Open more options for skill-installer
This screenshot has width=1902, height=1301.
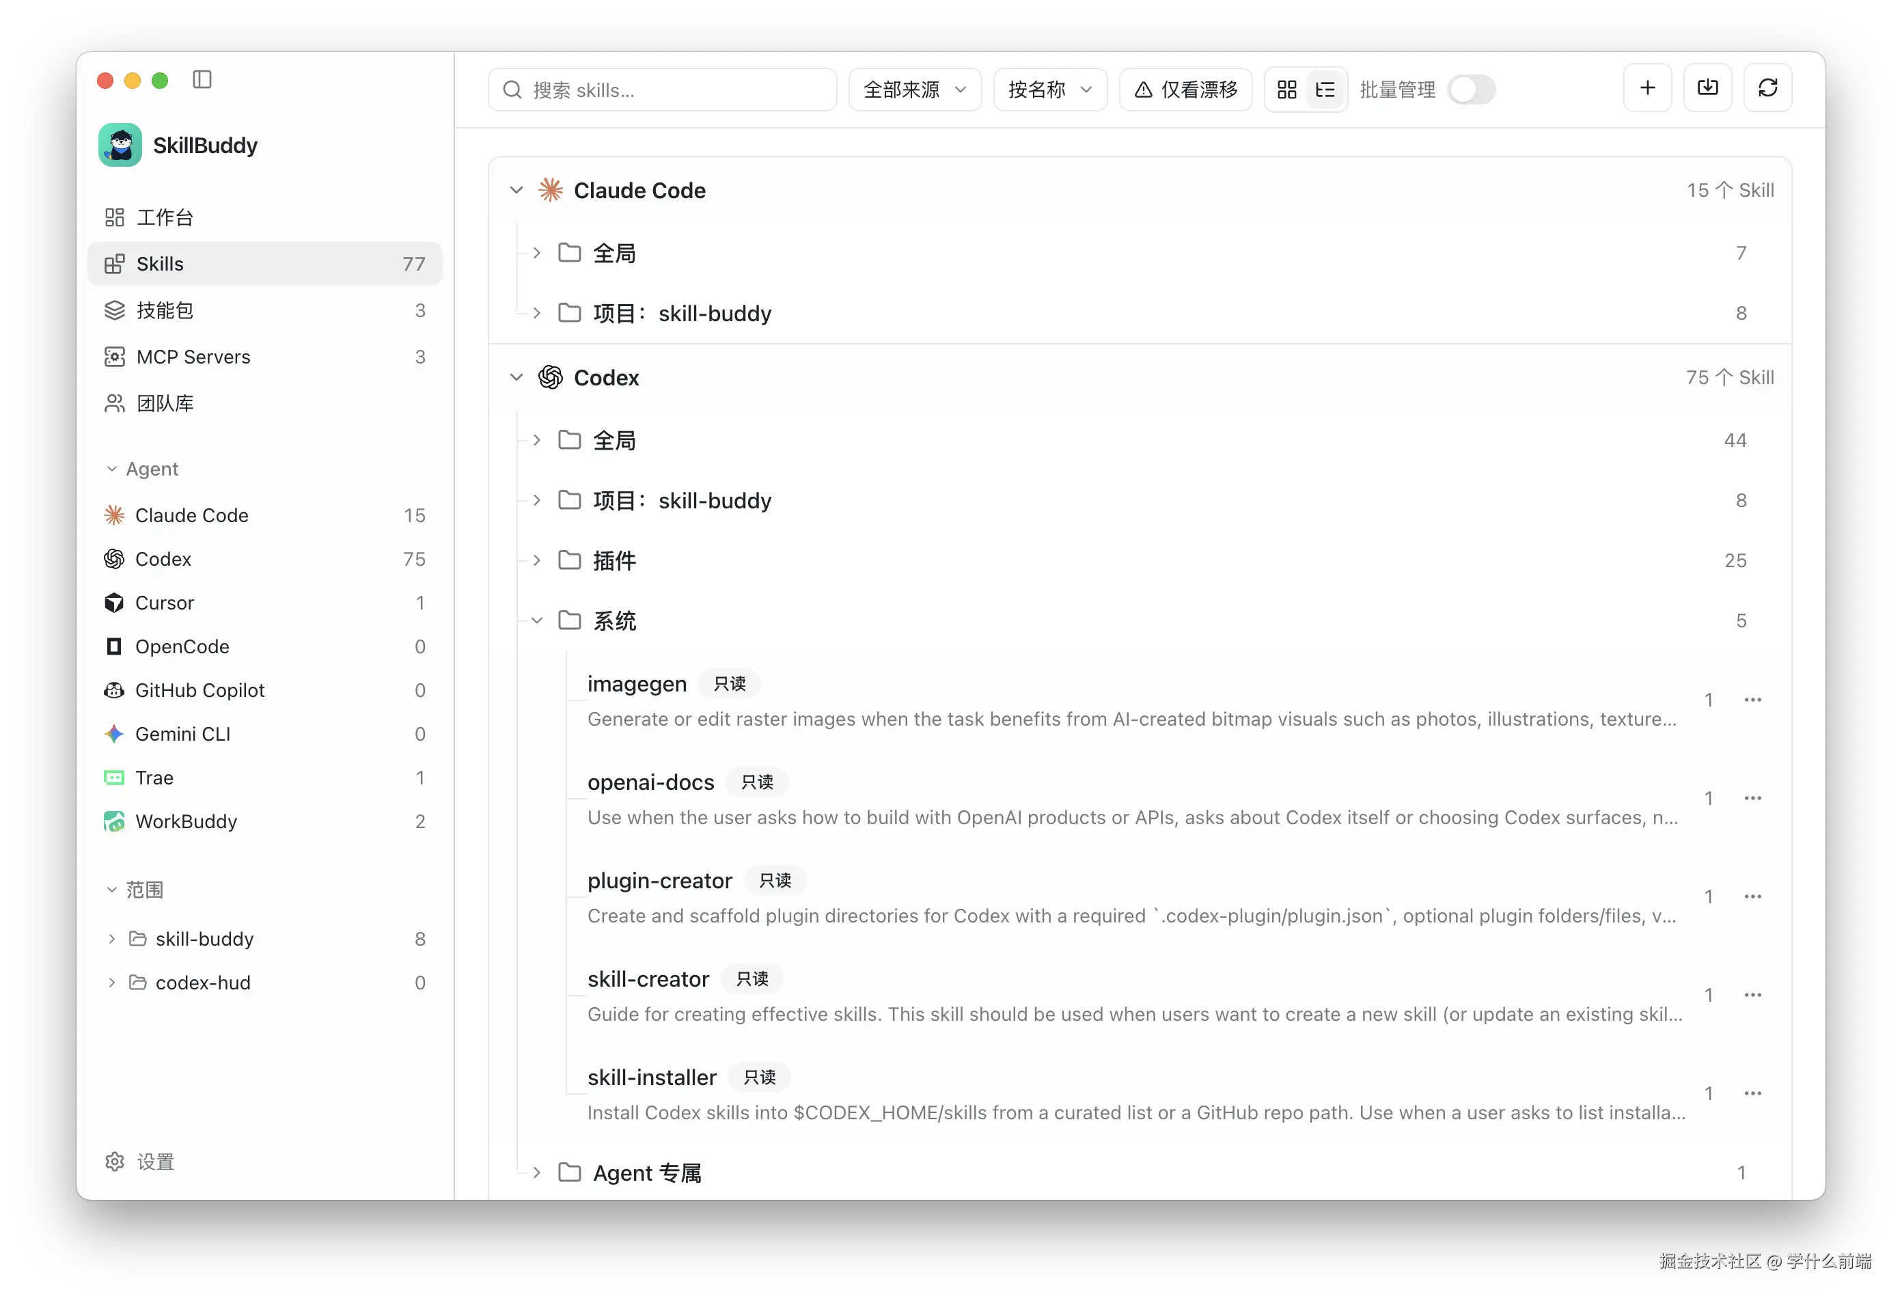click(1752, 1093)
